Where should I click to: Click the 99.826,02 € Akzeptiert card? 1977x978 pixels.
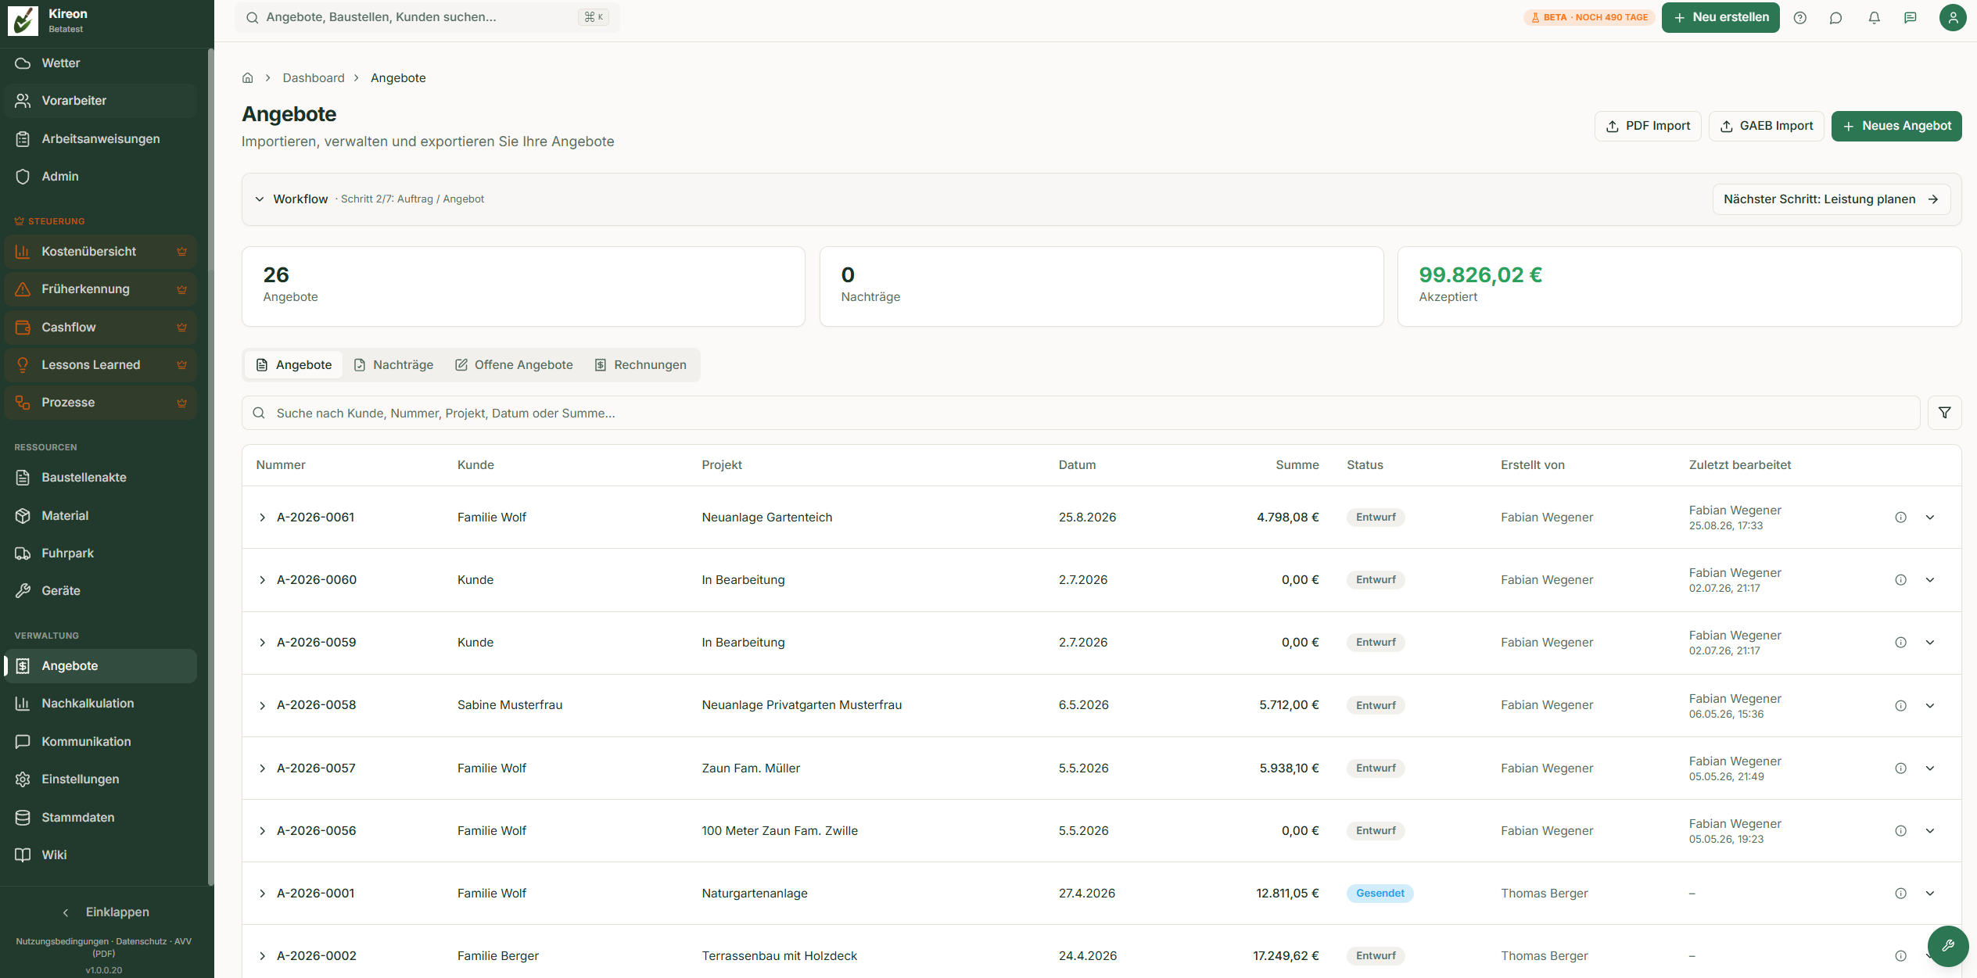pos(1679,287)
